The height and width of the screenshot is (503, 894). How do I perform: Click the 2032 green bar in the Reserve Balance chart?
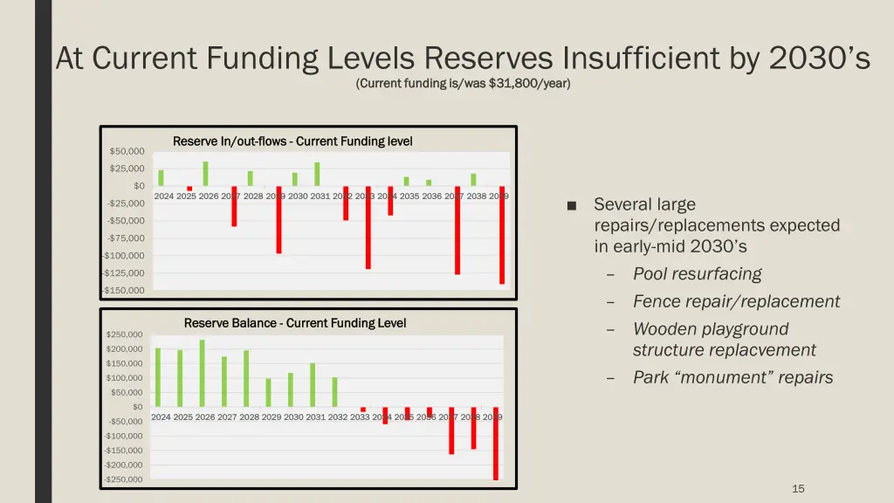[334, 392]
